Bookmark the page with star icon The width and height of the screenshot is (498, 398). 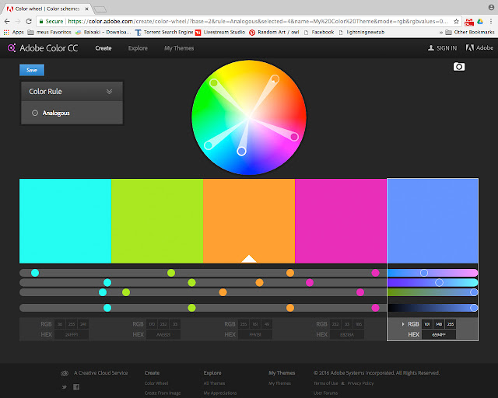pyautogui.click(x=456, y=21)
